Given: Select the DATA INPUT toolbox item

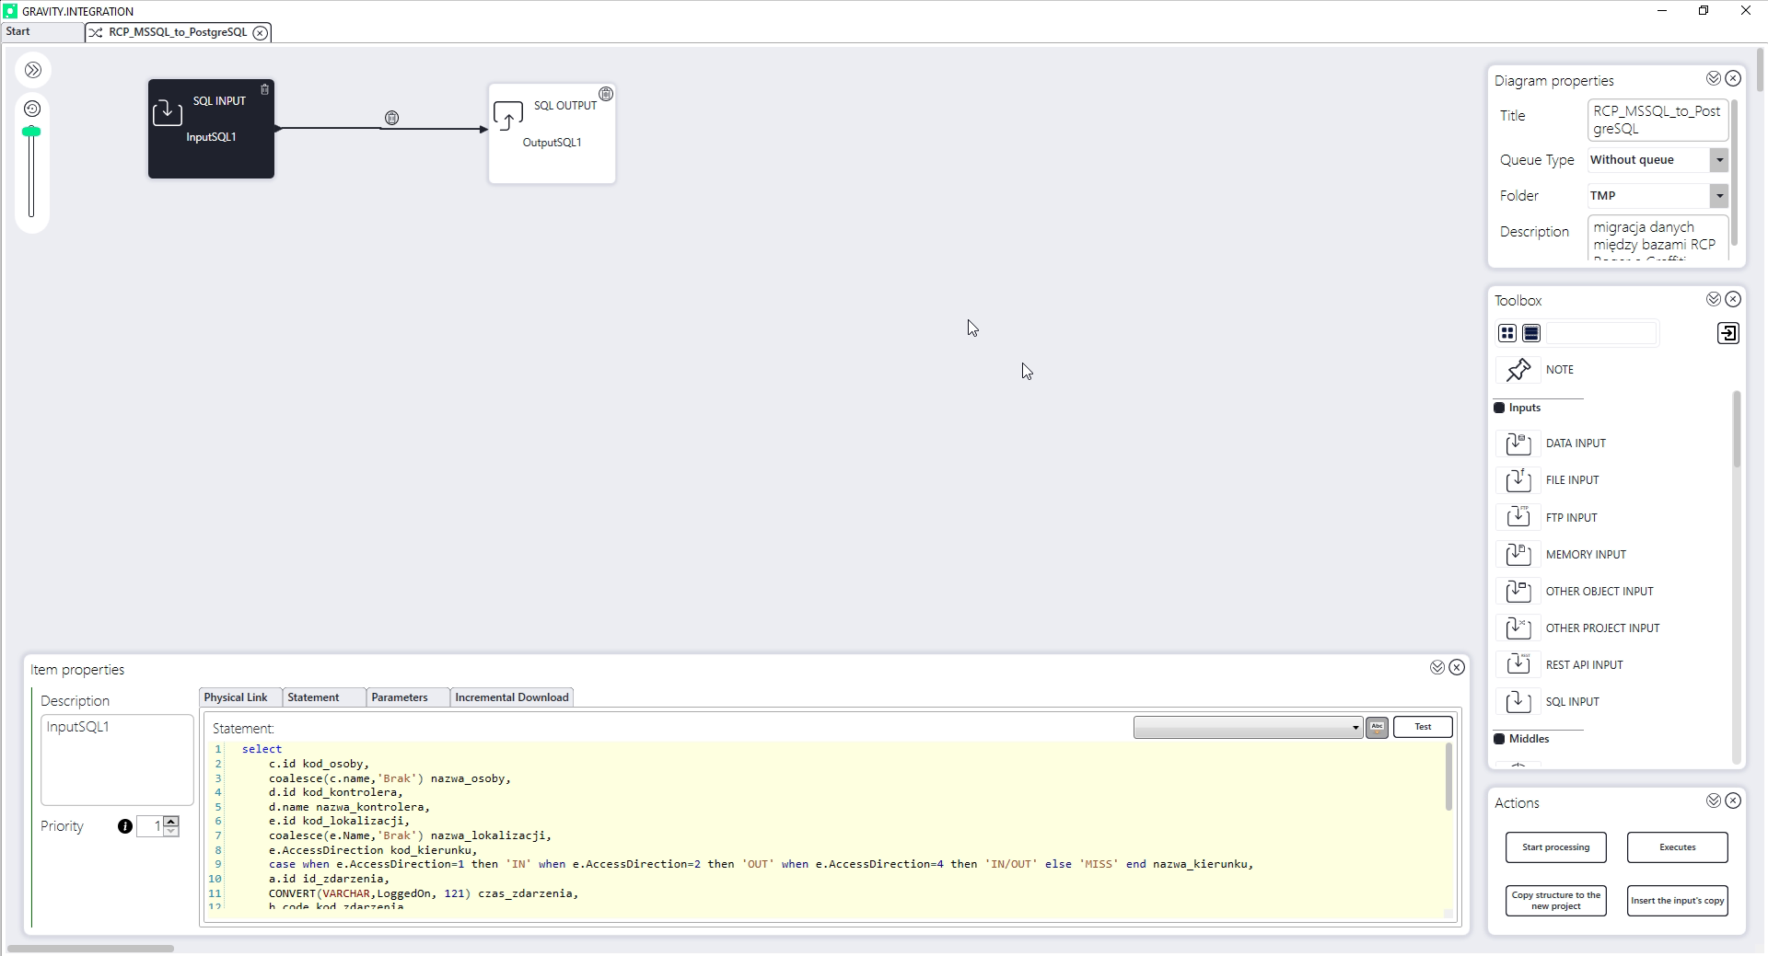Looking at the screenshot, I should pyautogui.click(x=1576, y=443).
